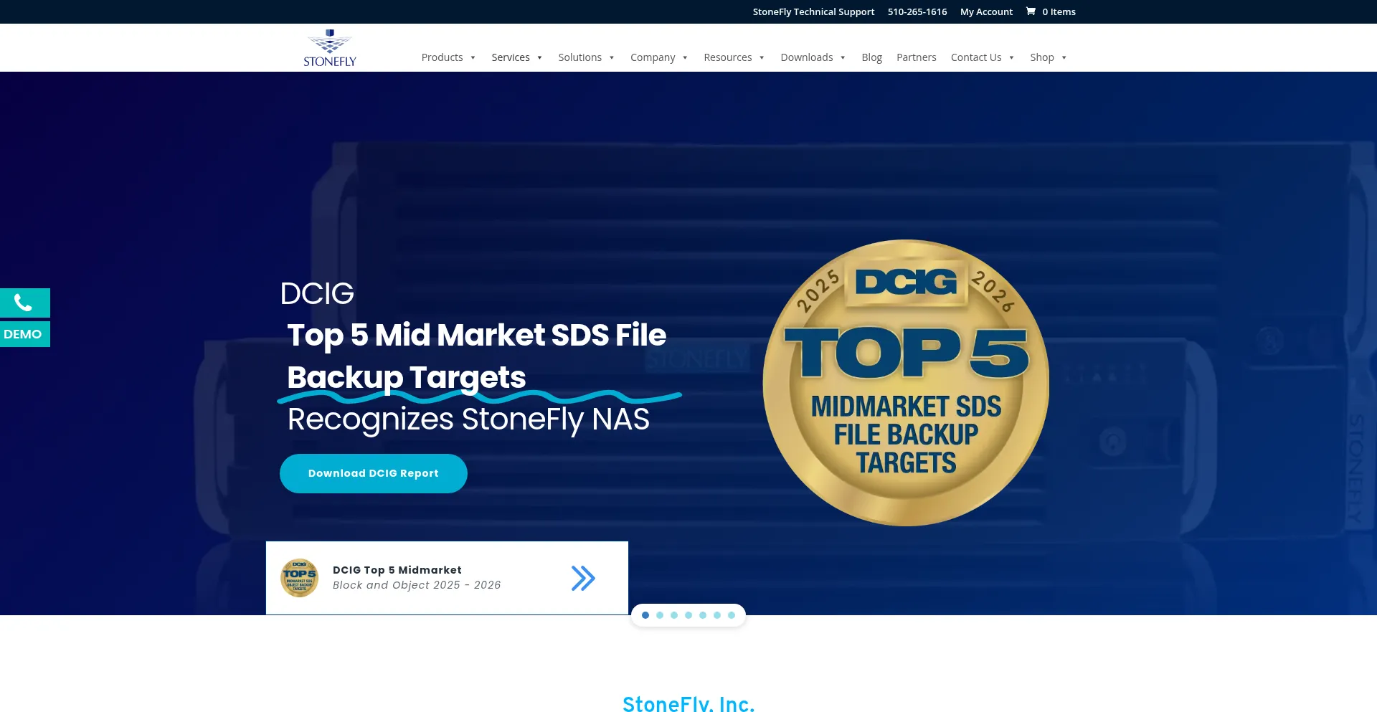Open the Resources menu
1377x712 pixels.
[727, 57]
